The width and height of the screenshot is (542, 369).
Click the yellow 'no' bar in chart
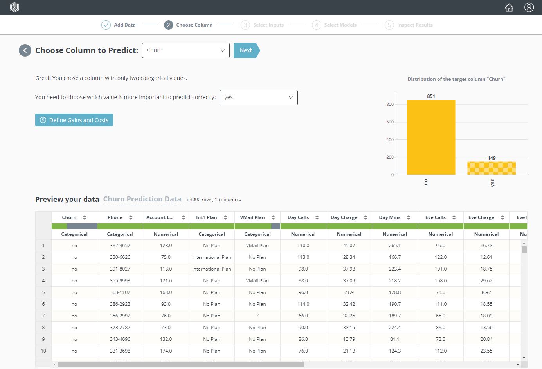point(431,137)
